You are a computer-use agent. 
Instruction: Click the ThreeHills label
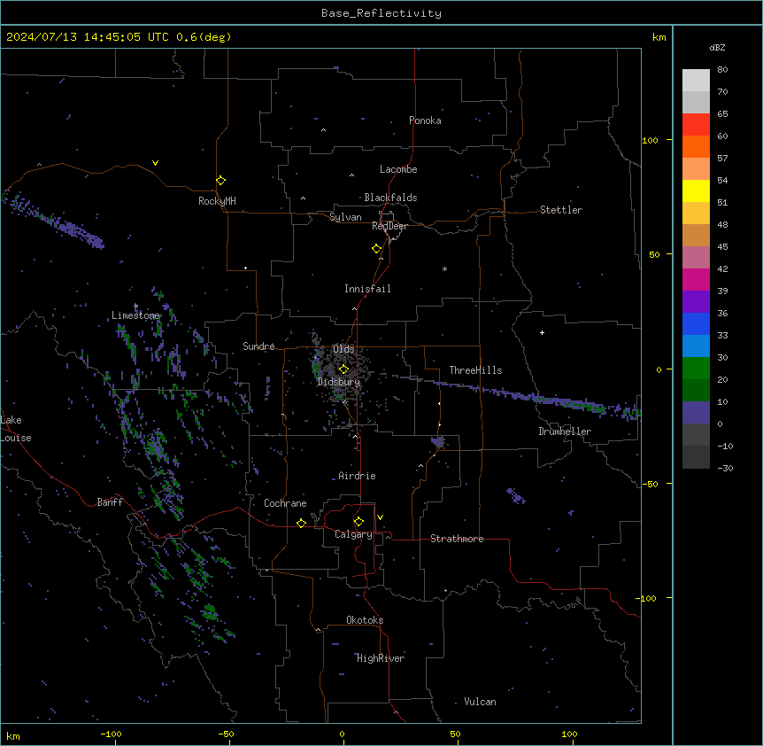click(x=475, y=370)
